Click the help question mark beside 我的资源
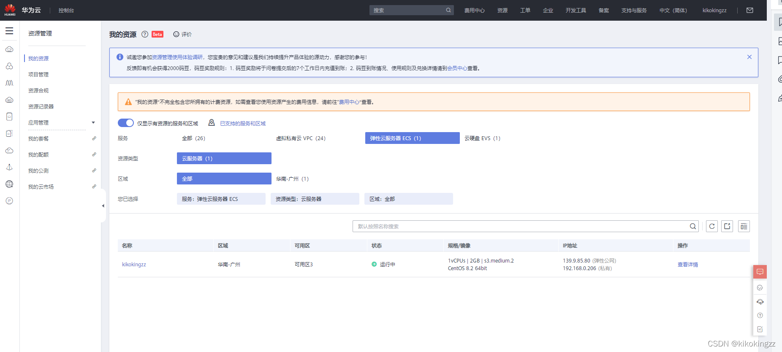782x352 pixels. point(145,34)
